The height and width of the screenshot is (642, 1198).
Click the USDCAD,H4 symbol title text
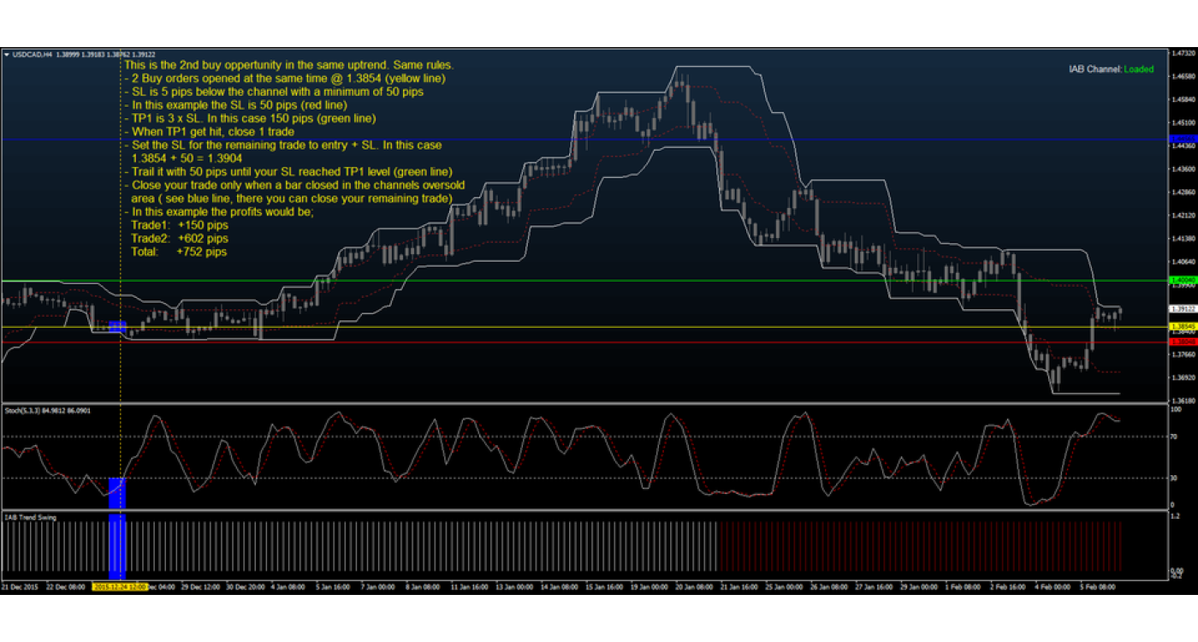[33, 55]
